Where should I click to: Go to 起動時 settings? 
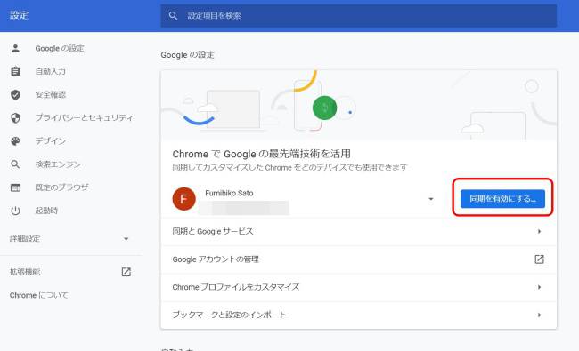pyautogui.click(x=46, y=211)
